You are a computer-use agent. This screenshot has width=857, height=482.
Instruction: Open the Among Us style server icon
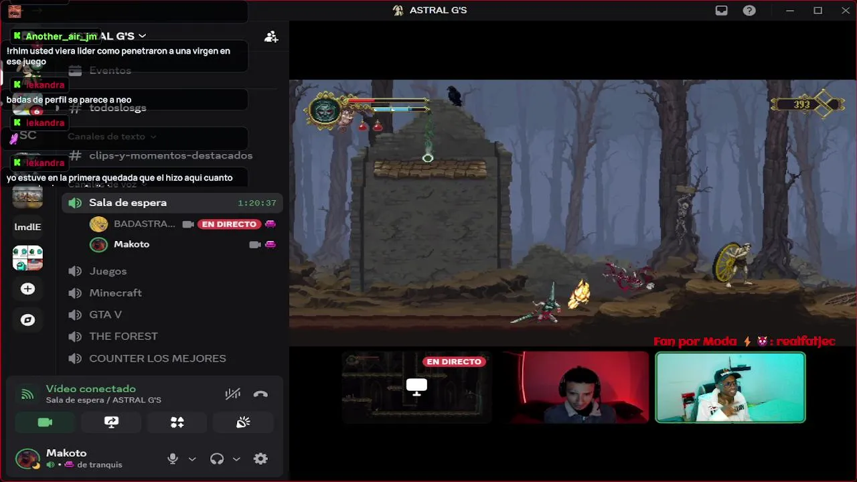click(27, 258)
